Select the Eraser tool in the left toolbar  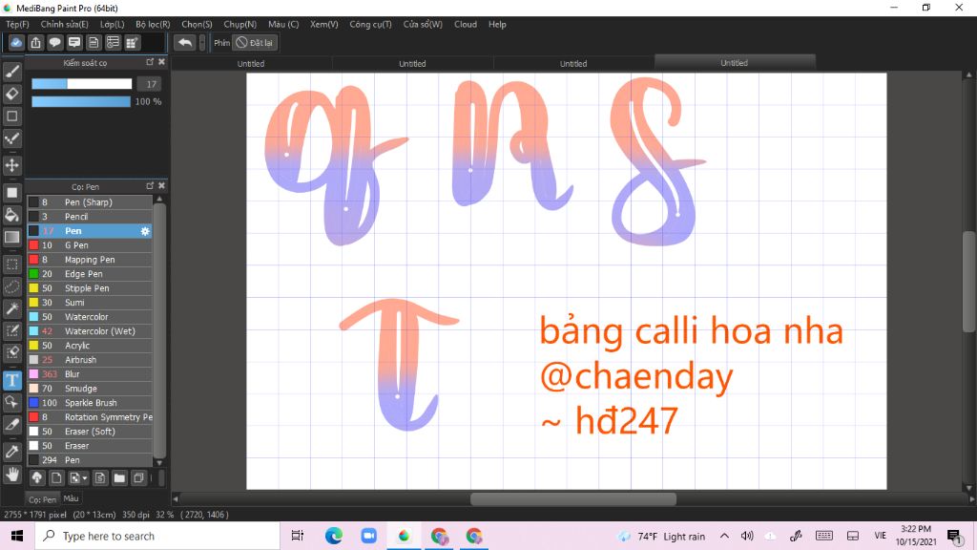pos(11,95)
